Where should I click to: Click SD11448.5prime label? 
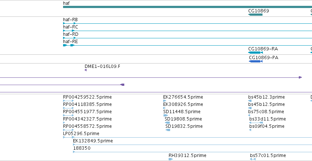pyautogui.click(x=182, y=112)
